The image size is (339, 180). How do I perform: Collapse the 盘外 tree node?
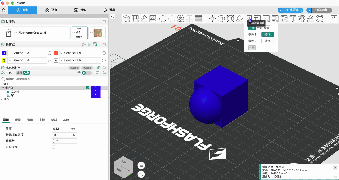pos(1,99)
